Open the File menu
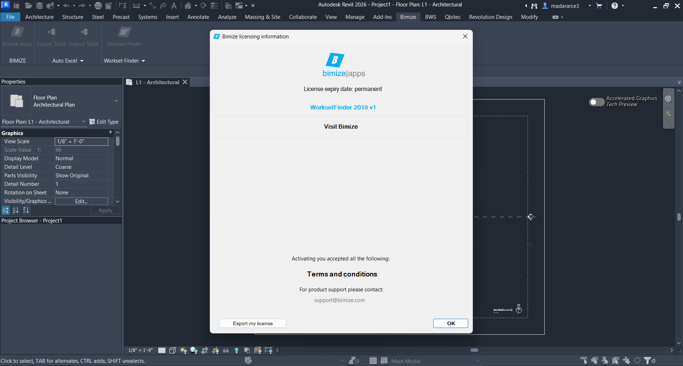The image size is (683, 366). 10,17
